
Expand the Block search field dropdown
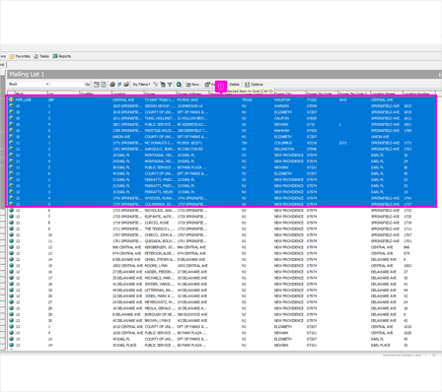tap(47, 85)
